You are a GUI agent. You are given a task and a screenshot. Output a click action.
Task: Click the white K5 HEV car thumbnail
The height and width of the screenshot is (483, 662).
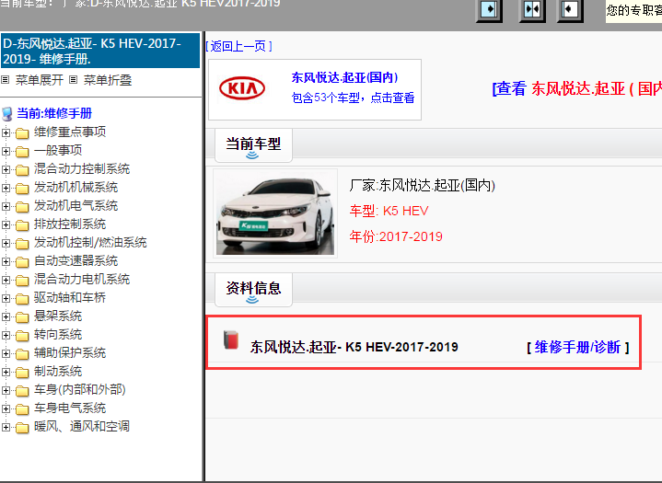[275, 213]
